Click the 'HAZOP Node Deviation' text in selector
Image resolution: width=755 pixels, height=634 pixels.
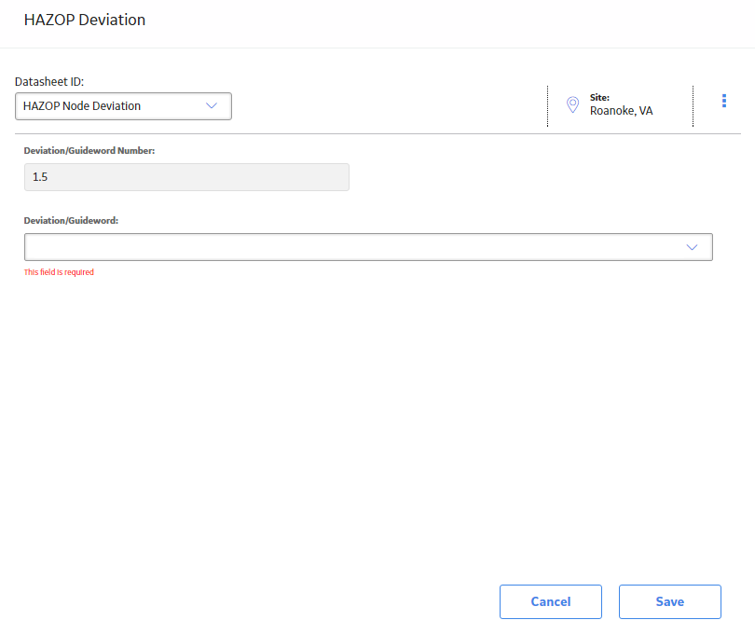[x=82, y=106]
